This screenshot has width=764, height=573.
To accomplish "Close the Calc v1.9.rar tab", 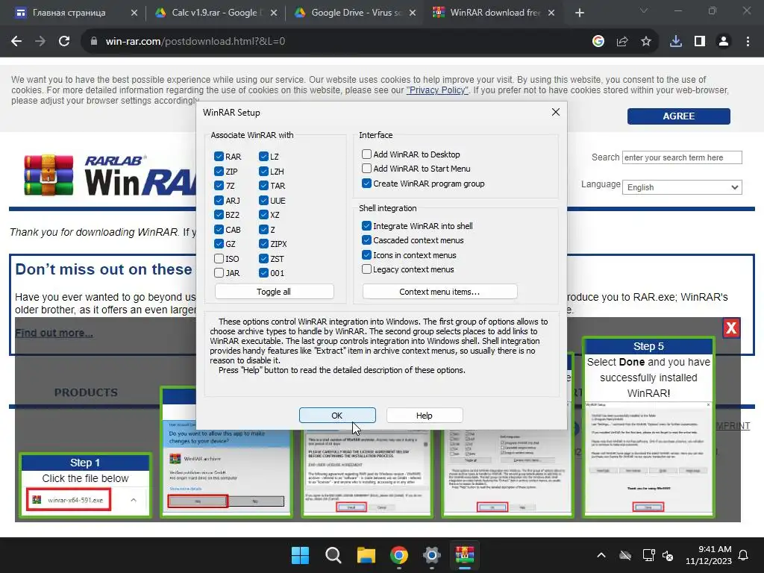I will [x=274, y=13].
